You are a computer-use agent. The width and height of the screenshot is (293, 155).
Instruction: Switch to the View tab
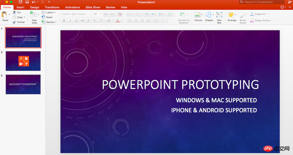click(x=124, y=7)
